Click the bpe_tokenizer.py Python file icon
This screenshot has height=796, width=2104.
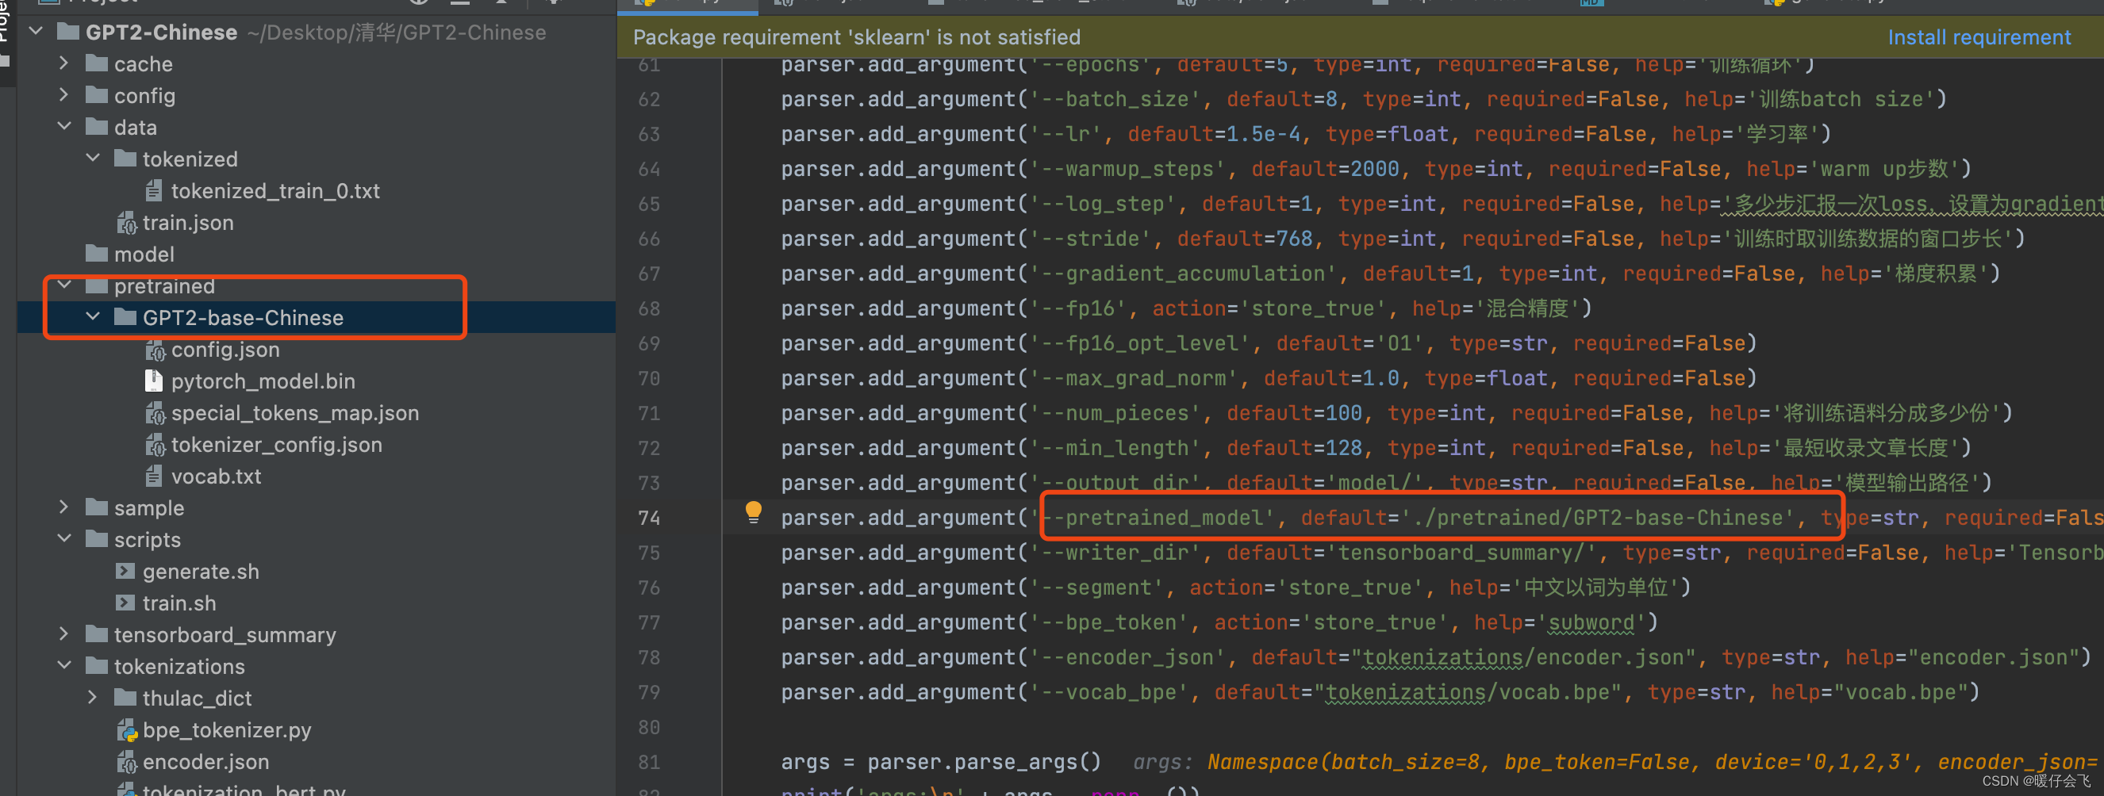[127, 730]
